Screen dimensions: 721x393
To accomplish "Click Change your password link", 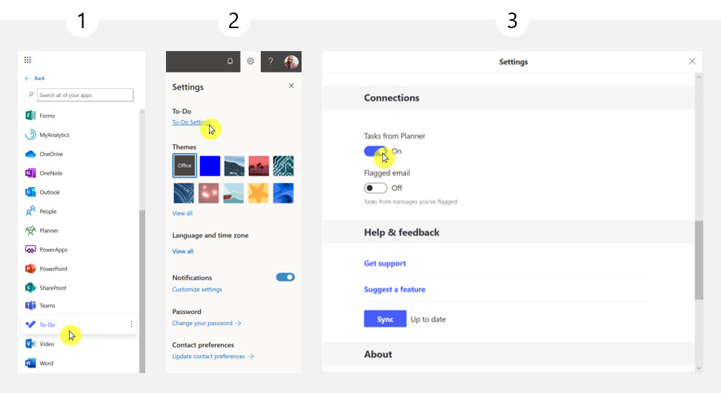I will click(207, 323).
